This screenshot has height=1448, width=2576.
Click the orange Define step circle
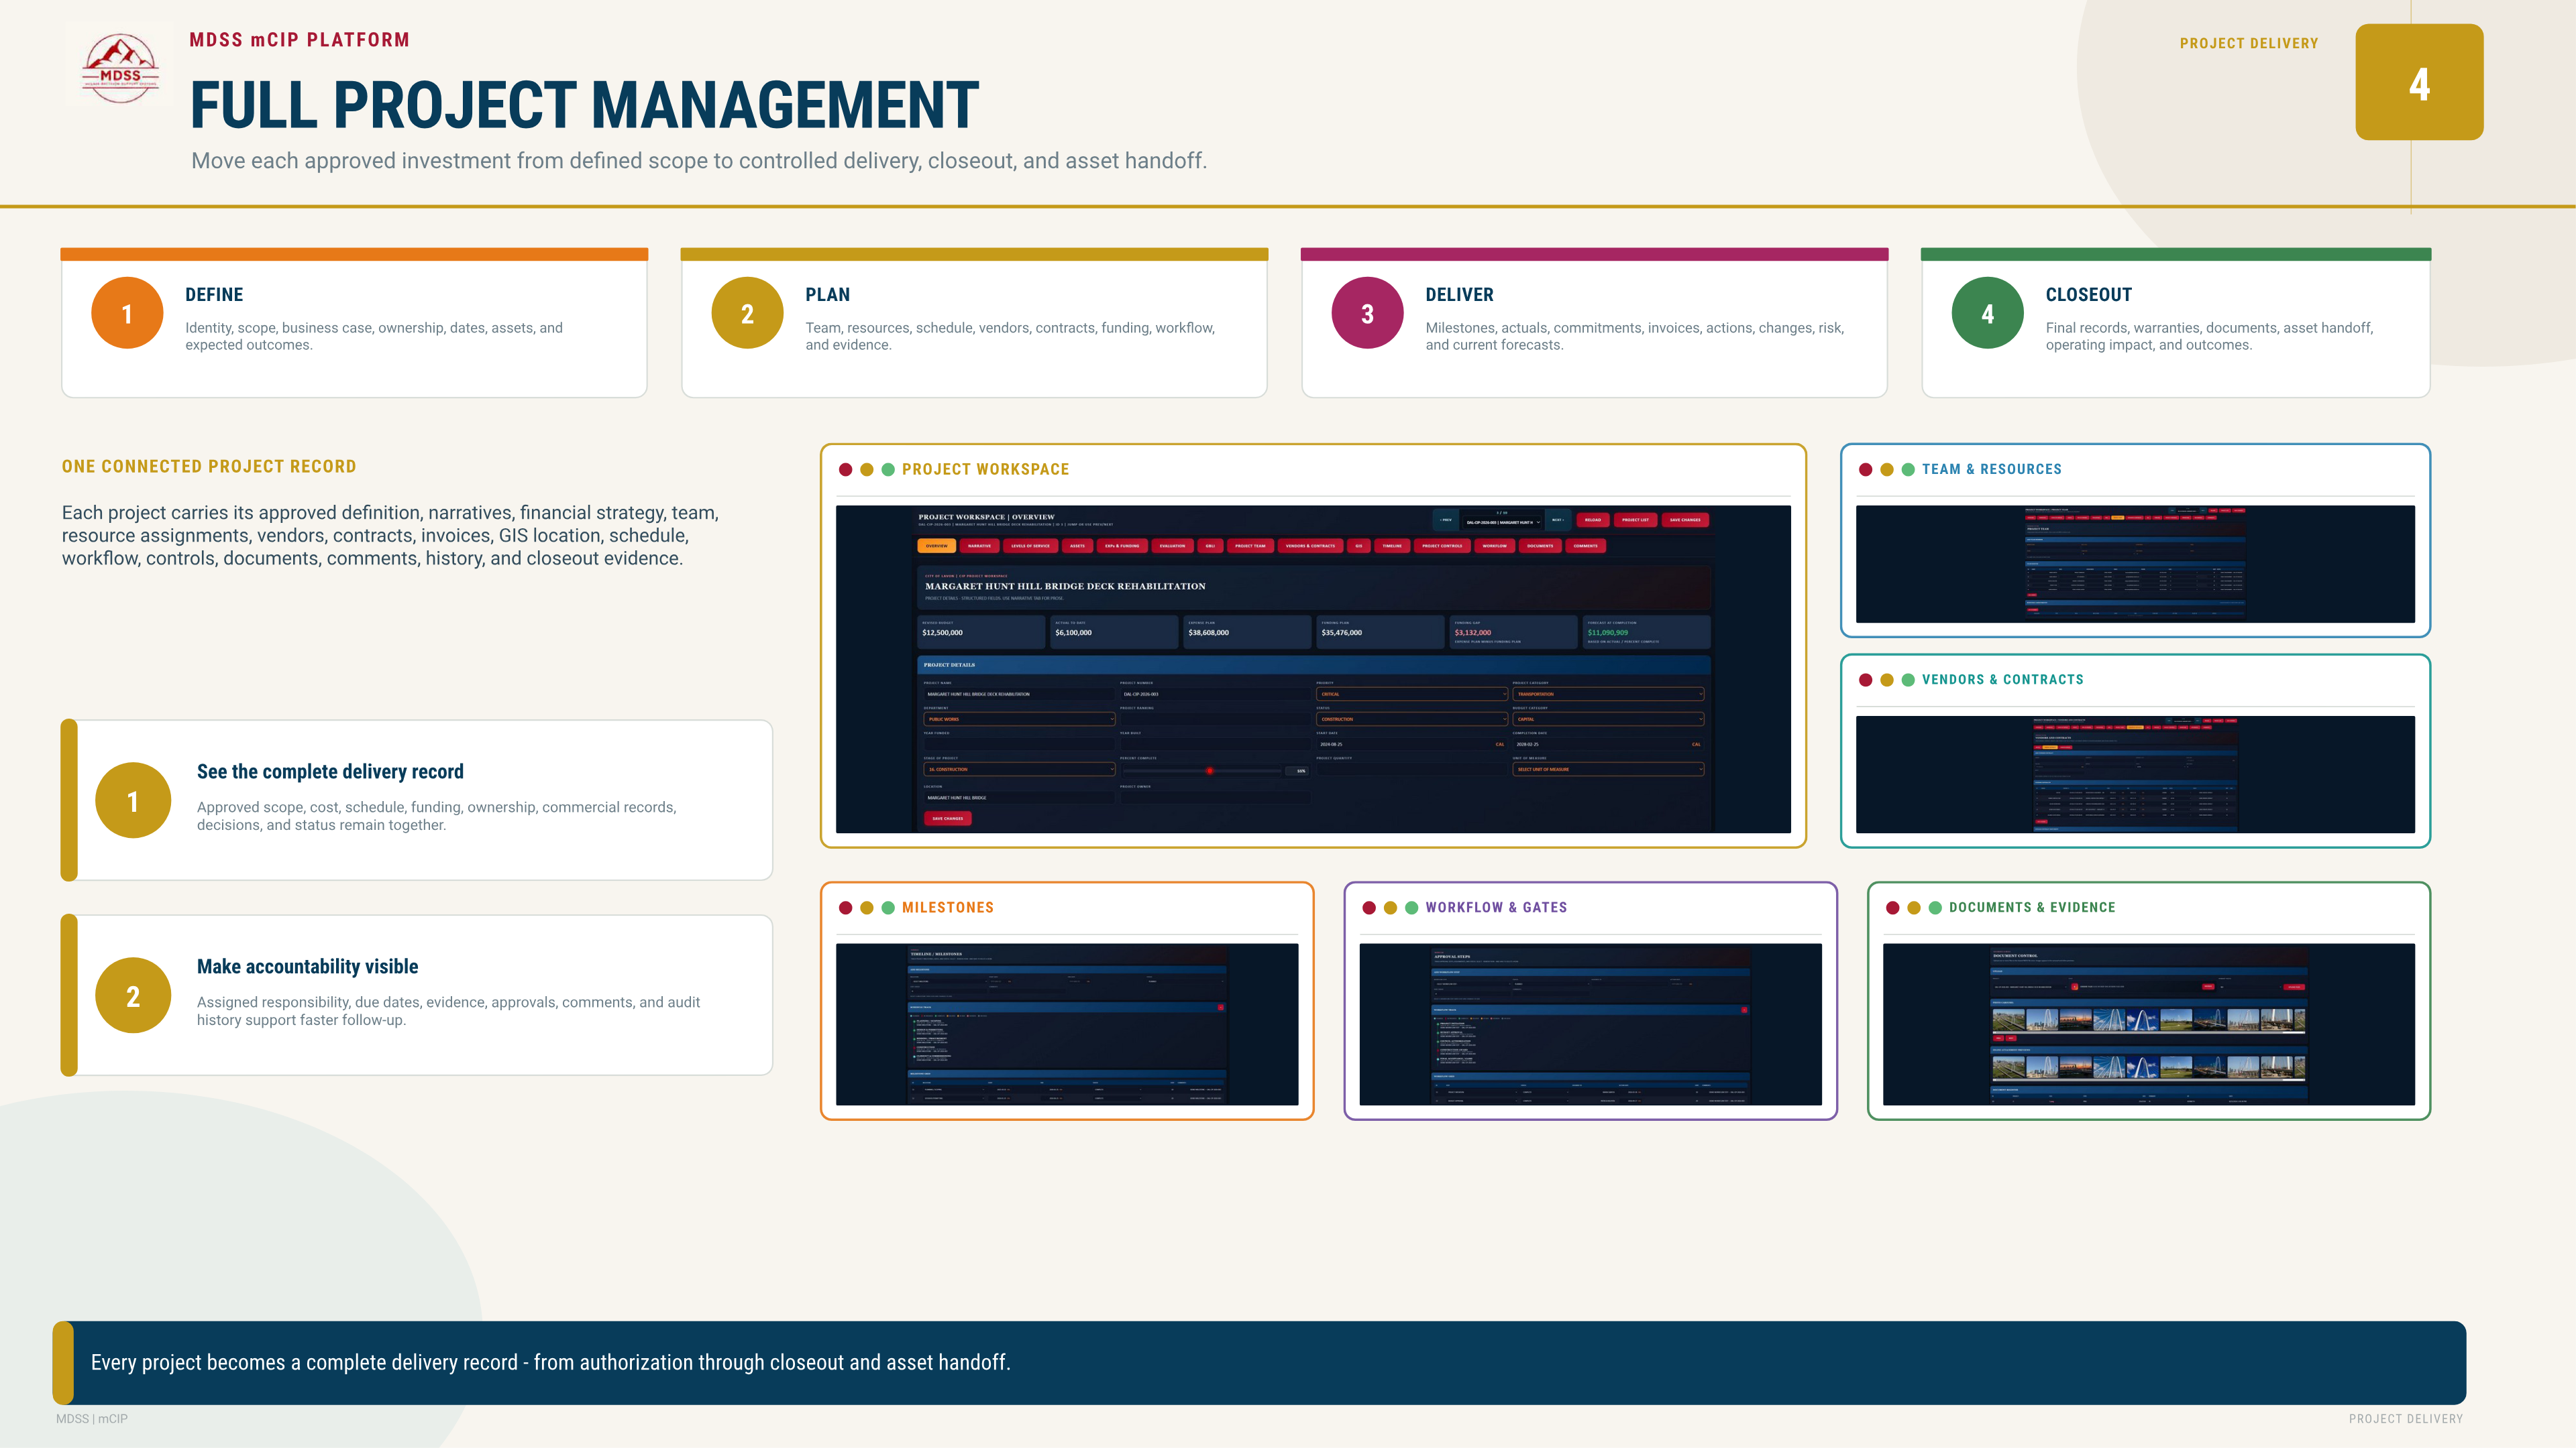click(x=127, y=313)
